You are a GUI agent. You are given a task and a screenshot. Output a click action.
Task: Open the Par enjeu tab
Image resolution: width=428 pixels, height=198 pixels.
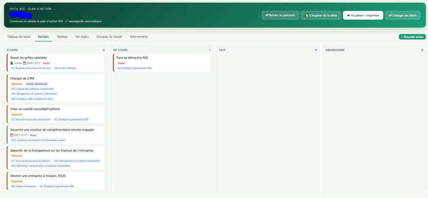(x=82, y=37)
